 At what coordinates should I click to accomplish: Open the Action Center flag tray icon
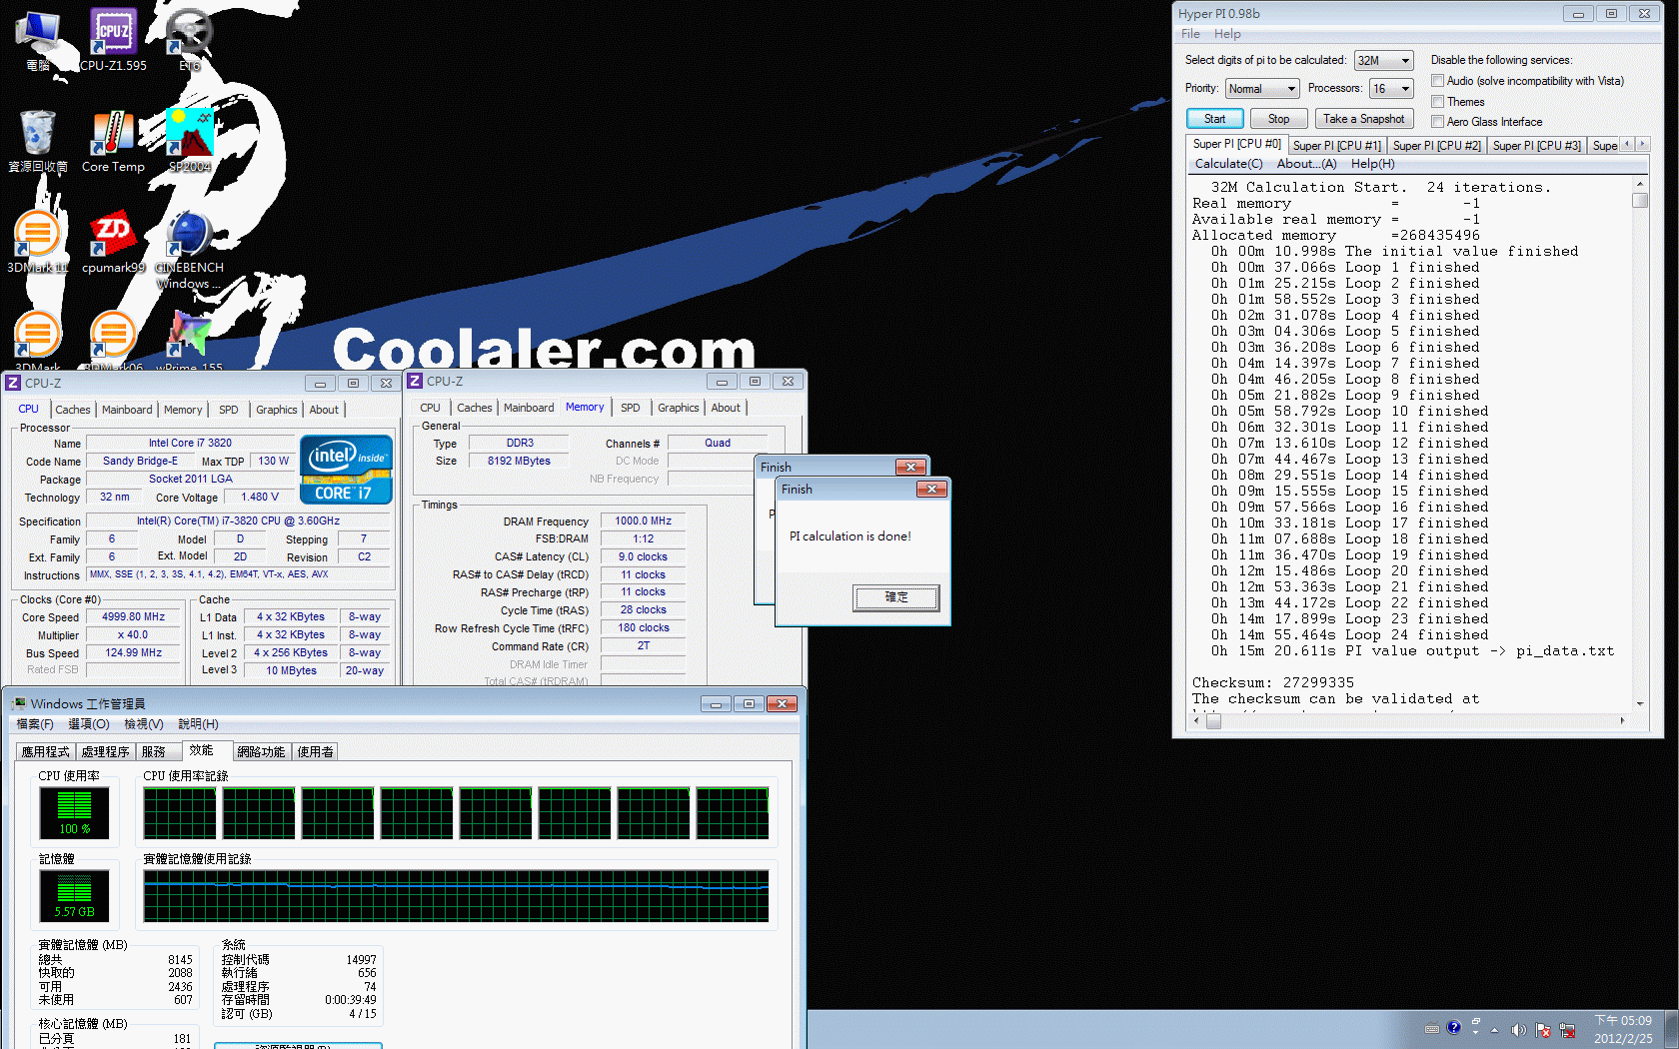(x=1543, y=1030)
